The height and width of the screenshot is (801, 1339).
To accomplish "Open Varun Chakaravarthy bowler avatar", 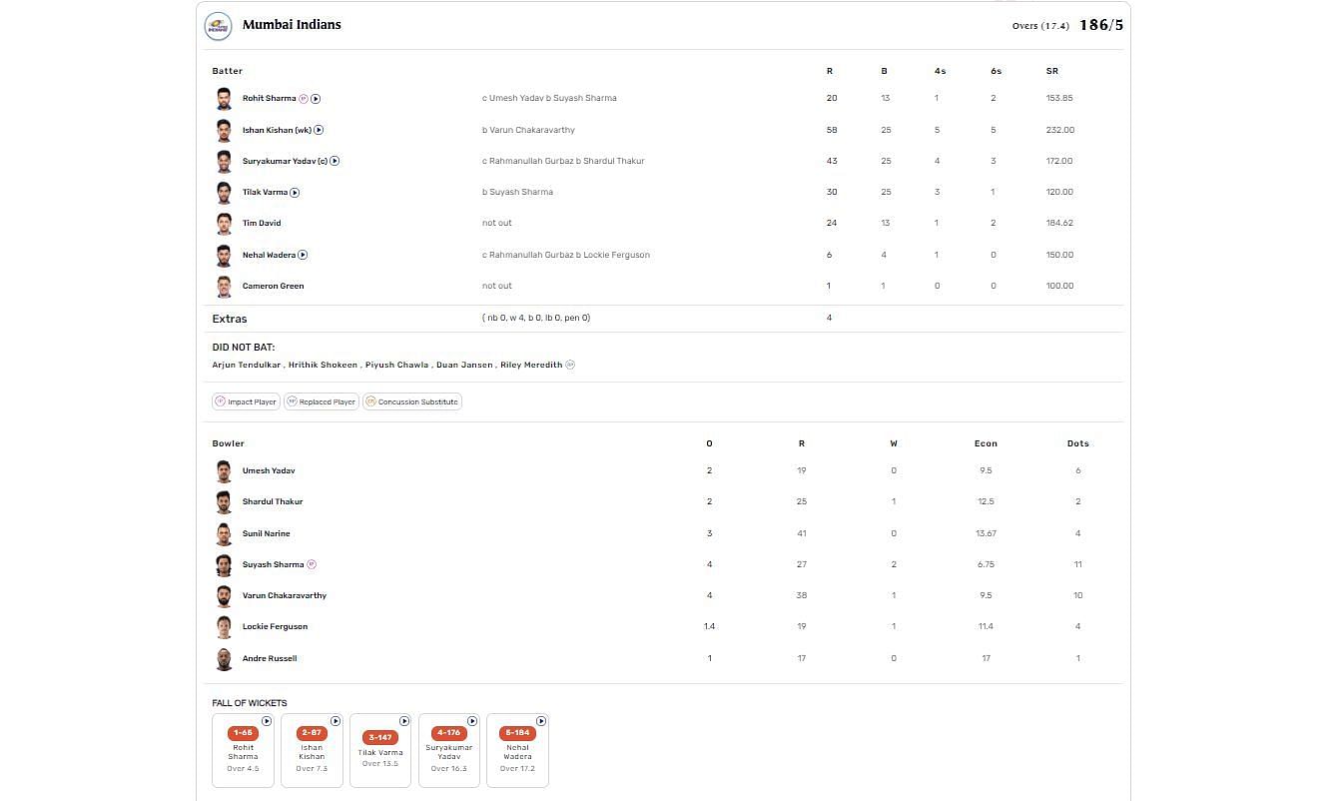I will pos(224,596).
